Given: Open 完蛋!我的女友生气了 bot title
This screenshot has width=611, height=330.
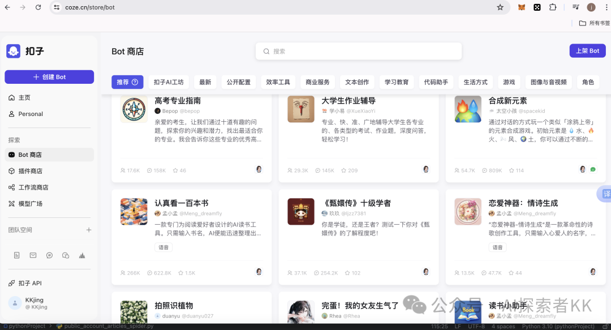Looking at the screenshot, I should pos(360,306).
